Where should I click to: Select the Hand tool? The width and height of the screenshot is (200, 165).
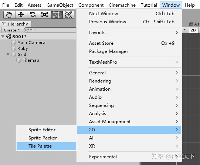click(9, 15)
